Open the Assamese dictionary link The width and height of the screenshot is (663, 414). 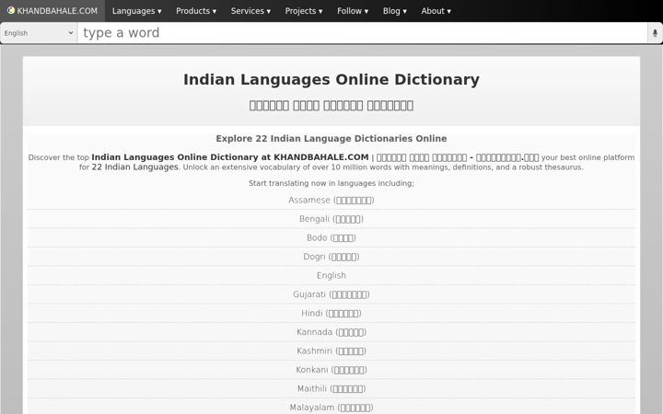[331, 200]
